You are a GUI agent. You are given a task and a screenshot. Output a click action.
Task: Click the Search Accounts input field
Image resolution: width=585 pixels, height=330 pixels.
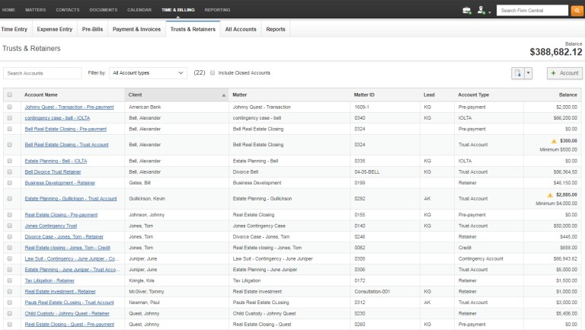click(43, 73)
